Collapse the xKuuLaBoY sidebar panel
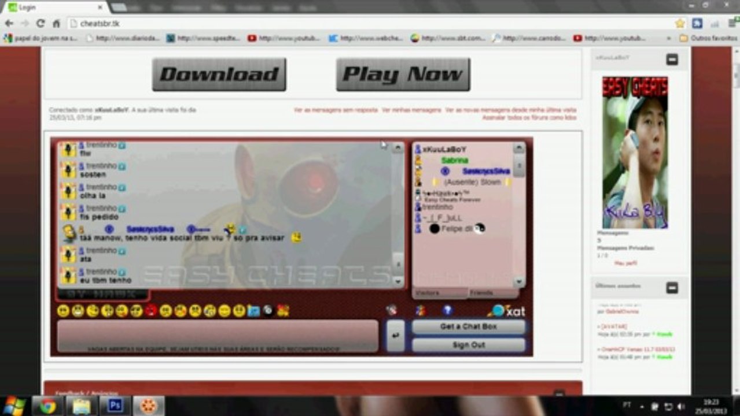Screen dimensions: 740x416 tap(672, 59)
